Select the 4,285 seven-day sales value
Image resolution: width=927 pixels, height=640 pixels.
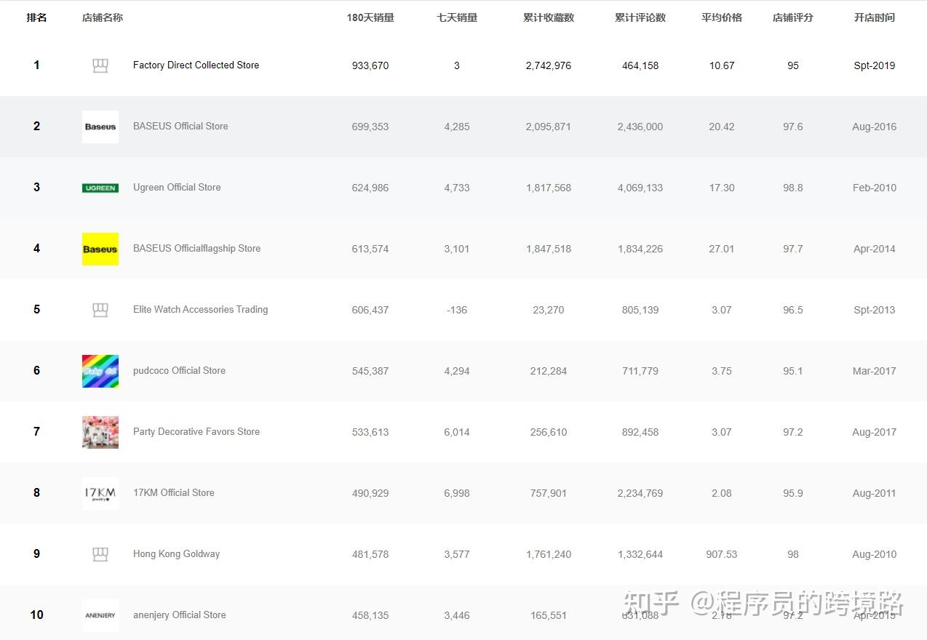[x=457, y=127]
